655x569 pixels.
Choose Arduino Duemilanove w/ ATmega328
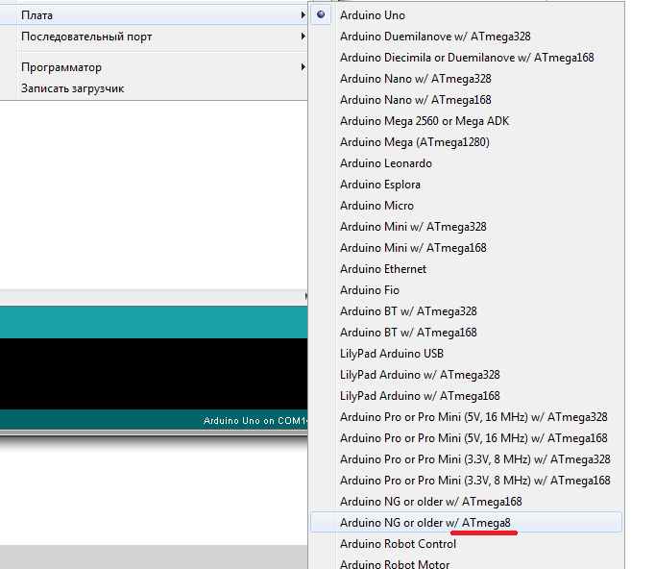[x=466, y=37]
